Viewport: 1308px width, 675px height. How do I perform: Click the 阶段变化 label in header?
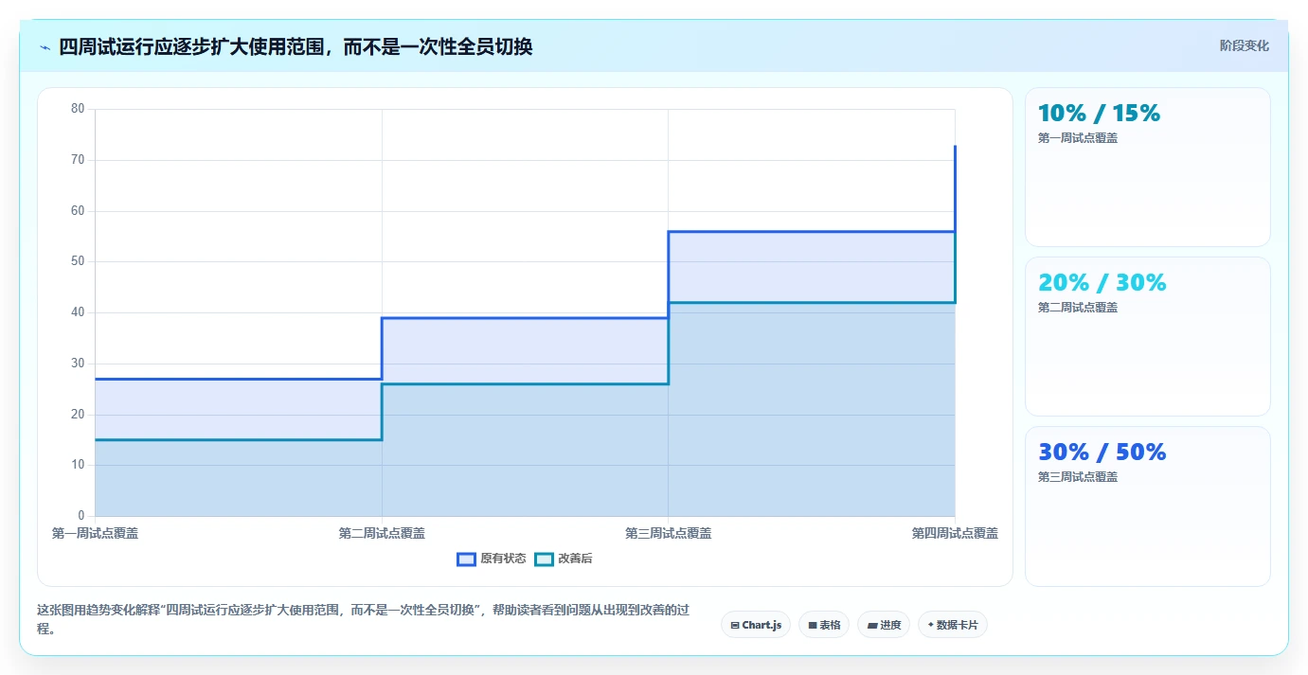click(1244, 45)
